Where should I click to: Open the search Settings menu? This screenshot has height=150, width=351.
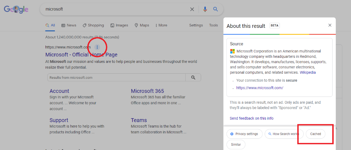(196, 25)
